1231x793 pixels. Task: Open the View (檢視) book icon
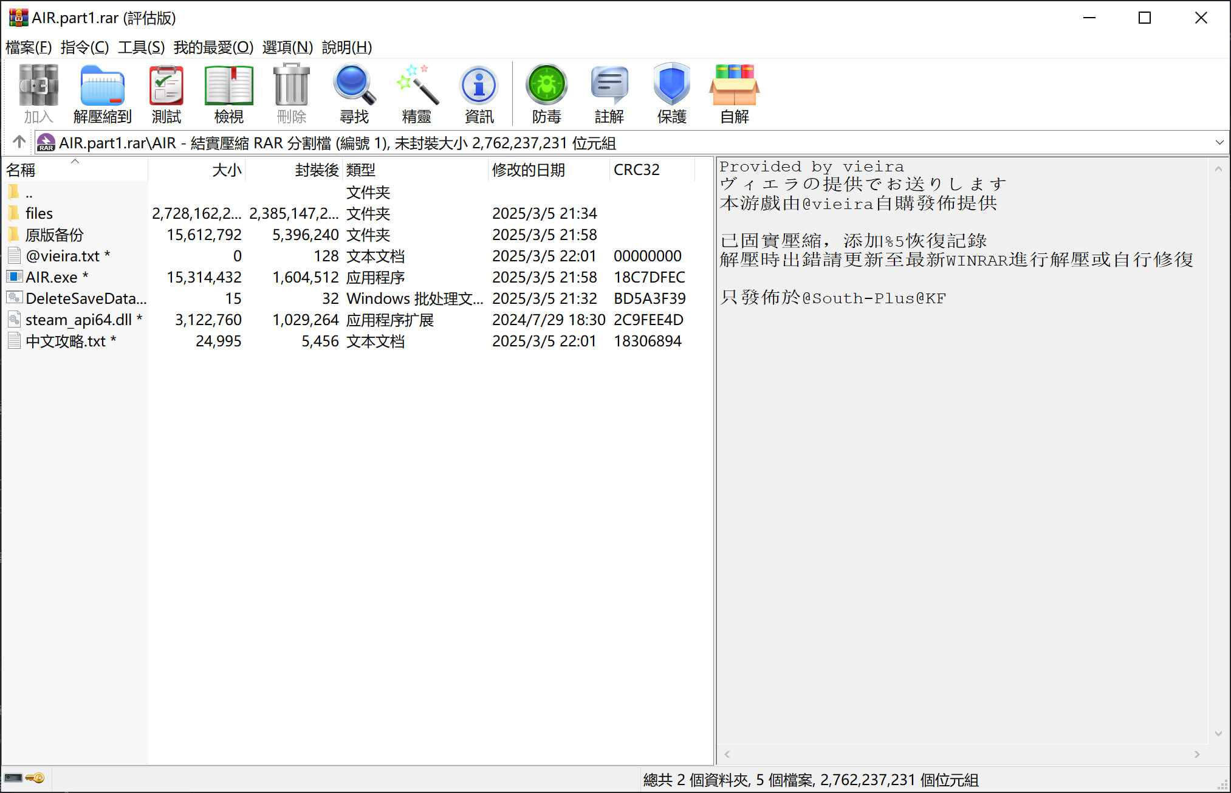[x=228, y=93]
